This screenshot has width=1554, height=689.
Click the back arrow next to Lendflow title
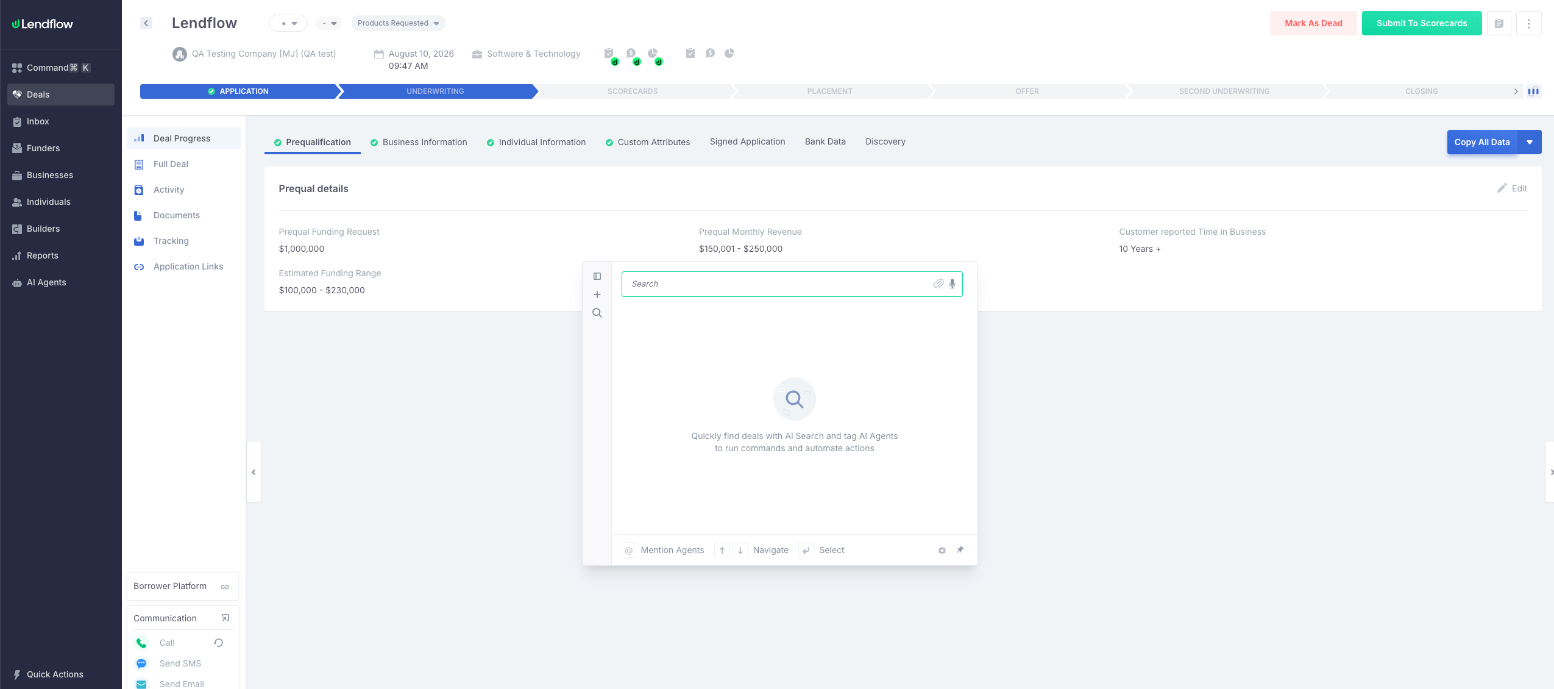pos(146,23)
